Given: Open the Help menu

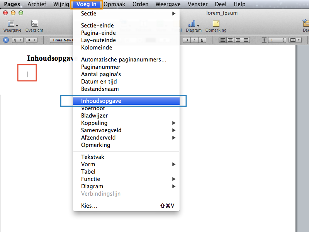Looking at the screenshot, I should tap(239, 4).
